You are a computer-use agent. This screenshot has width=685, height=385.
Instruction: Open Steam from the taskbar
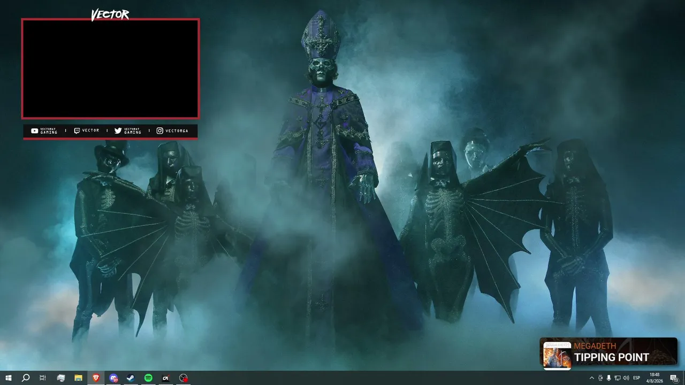click(x=131, y=378)
